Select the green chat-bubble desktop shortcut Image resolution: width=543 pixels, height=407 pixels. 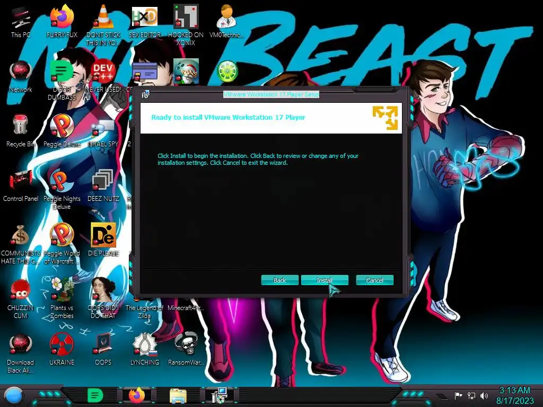(x=62, y=79)
